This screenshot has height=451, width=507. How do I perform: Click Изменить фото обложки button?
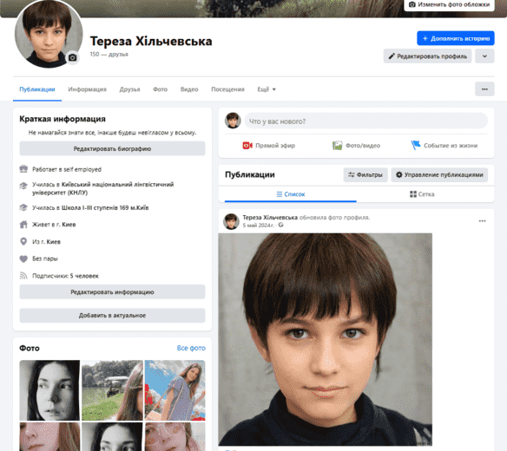click(449, 5)
